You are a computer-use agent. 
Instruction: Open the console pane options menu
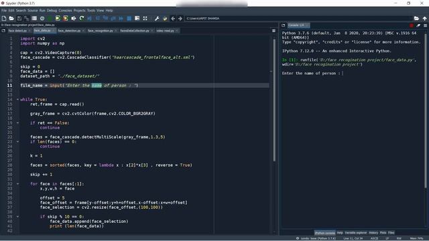[425, 25]
